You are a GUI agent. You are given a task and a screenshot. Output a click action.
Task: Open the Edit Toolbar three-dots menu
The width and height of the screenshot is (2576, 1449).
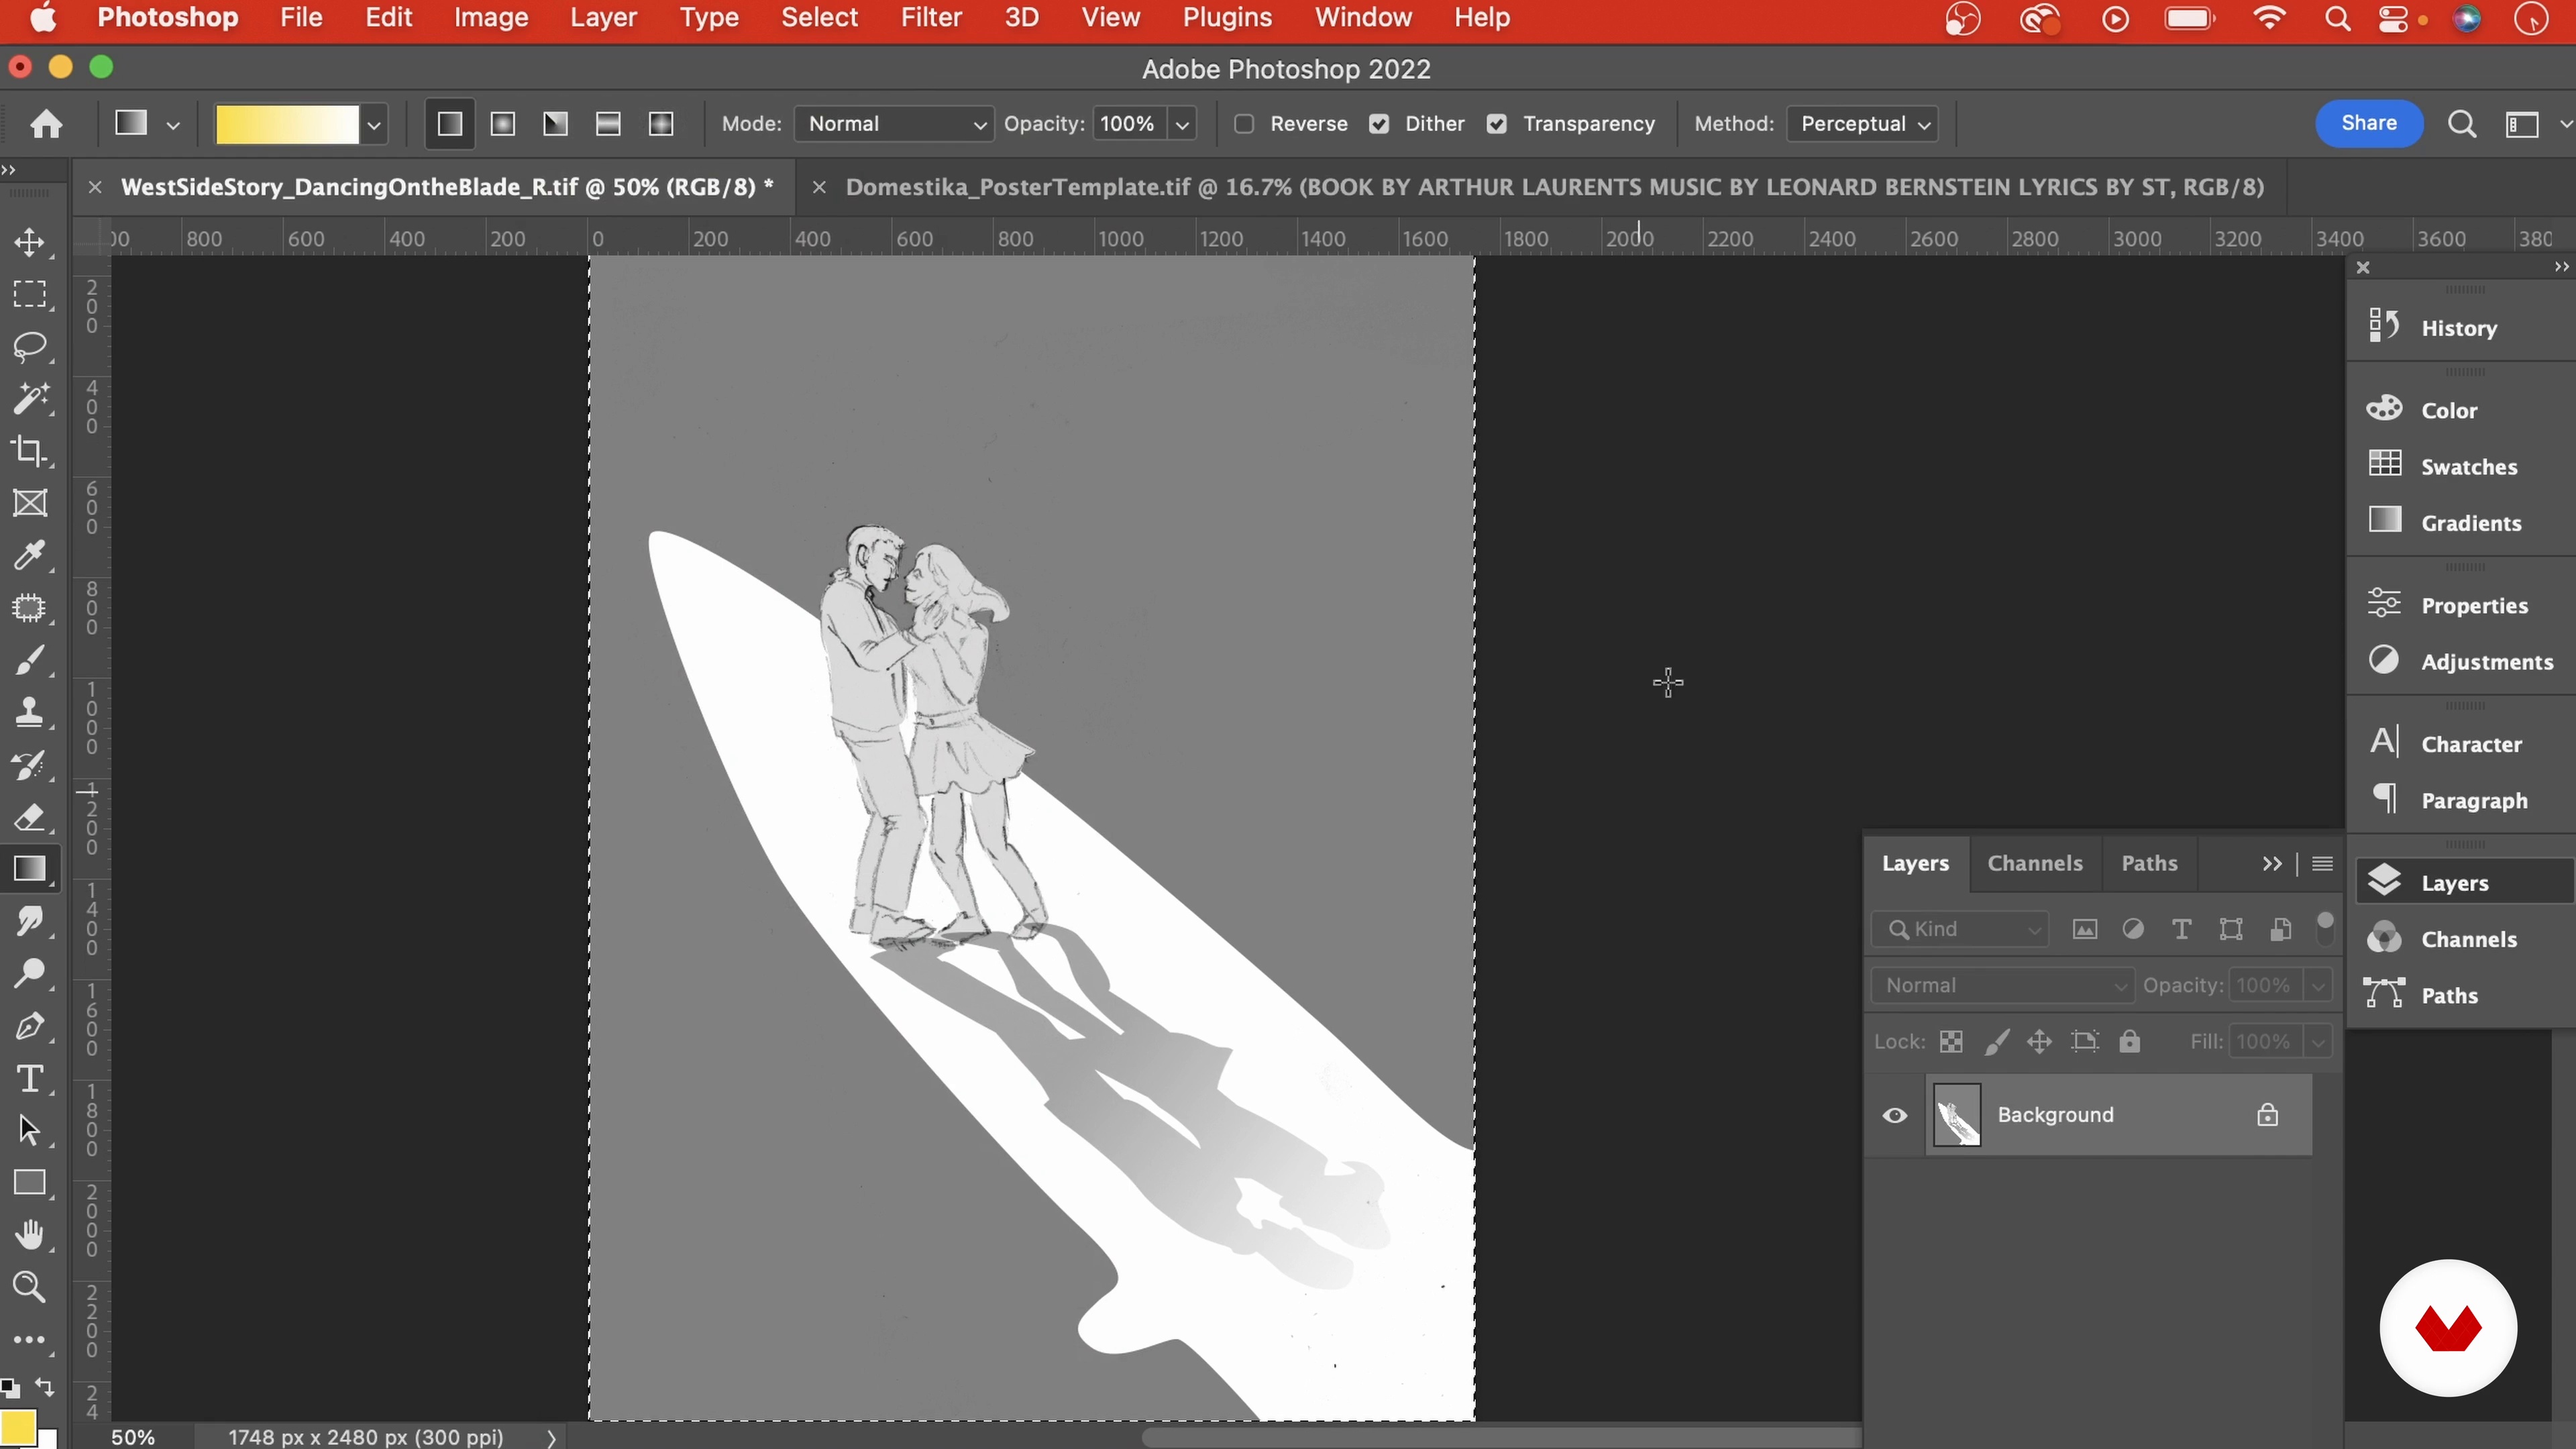[29, 1340]
